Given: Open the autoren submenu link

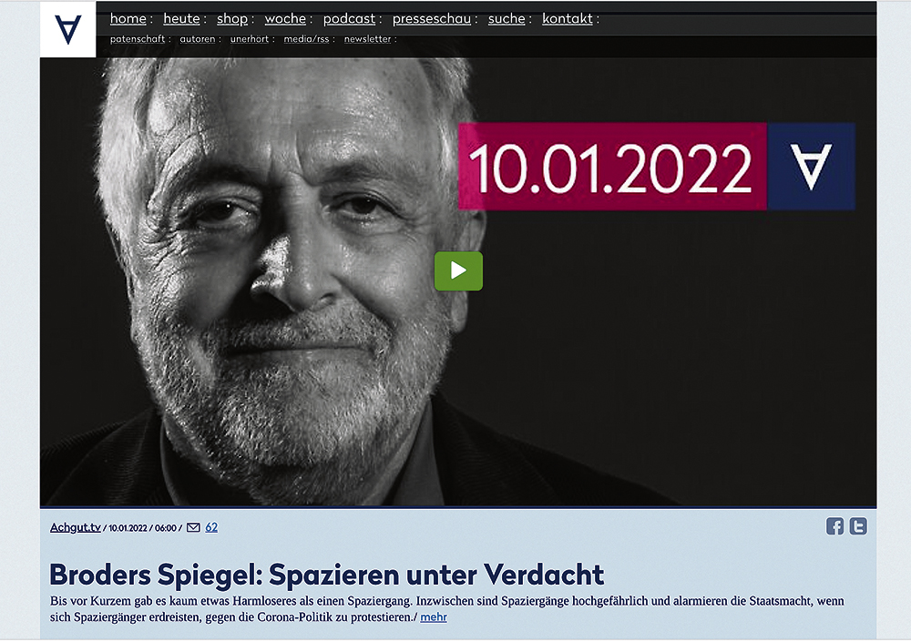Looking at the screenshot, I should (x=198, y=39).
